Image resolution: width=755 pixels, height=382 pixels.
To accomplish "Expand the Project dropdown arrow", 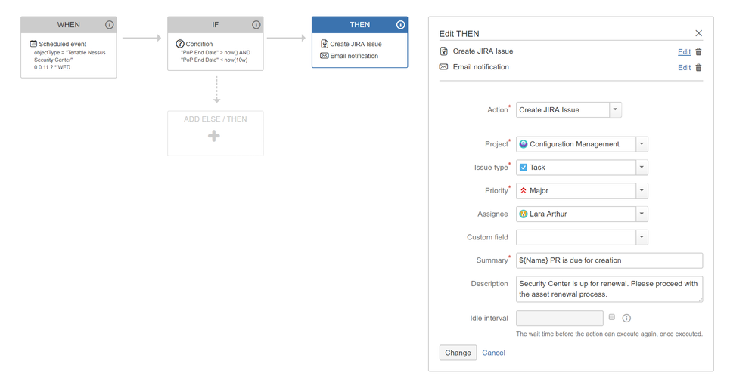I will (x=642, y=144).
